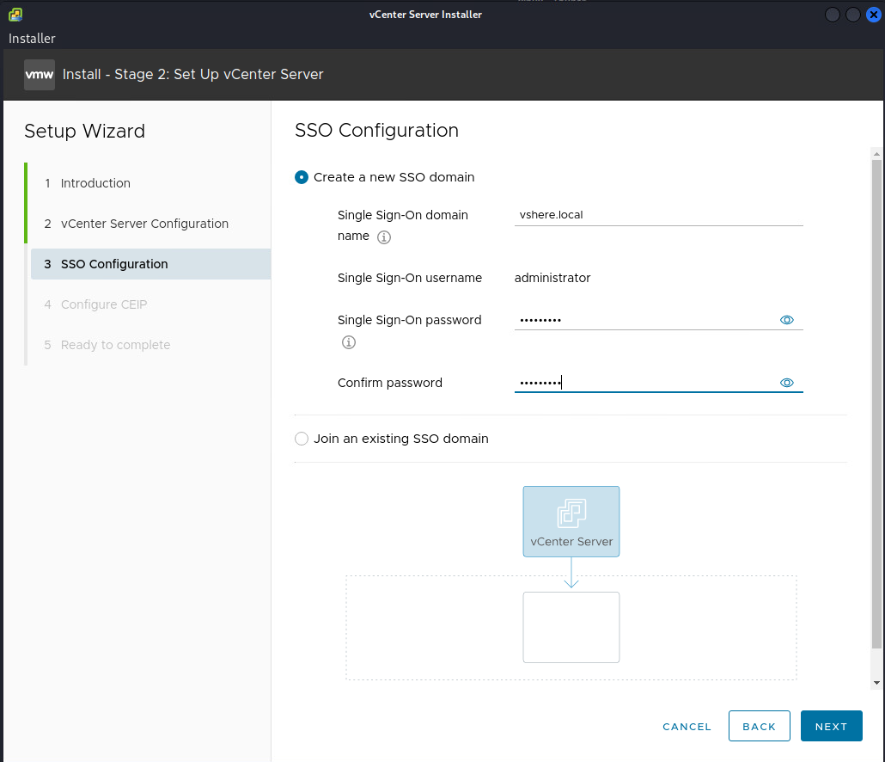Click the empty box in topology diagram
885x762 pixels.
(x=571, y=627)
